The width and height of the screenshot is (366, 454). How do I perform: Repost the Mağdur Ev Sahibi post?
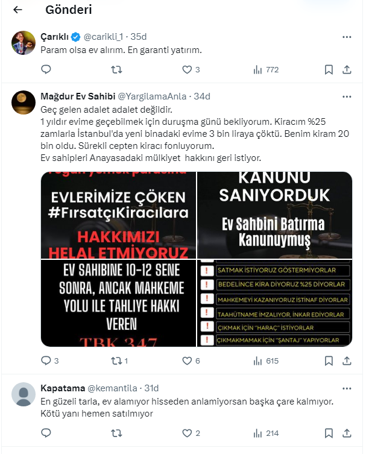[119, 361]
